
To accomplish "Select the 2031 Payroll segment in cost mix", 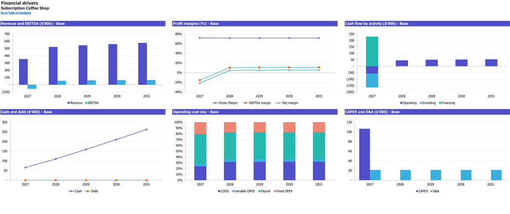I will pyautogui.click(x=319, y=146).
